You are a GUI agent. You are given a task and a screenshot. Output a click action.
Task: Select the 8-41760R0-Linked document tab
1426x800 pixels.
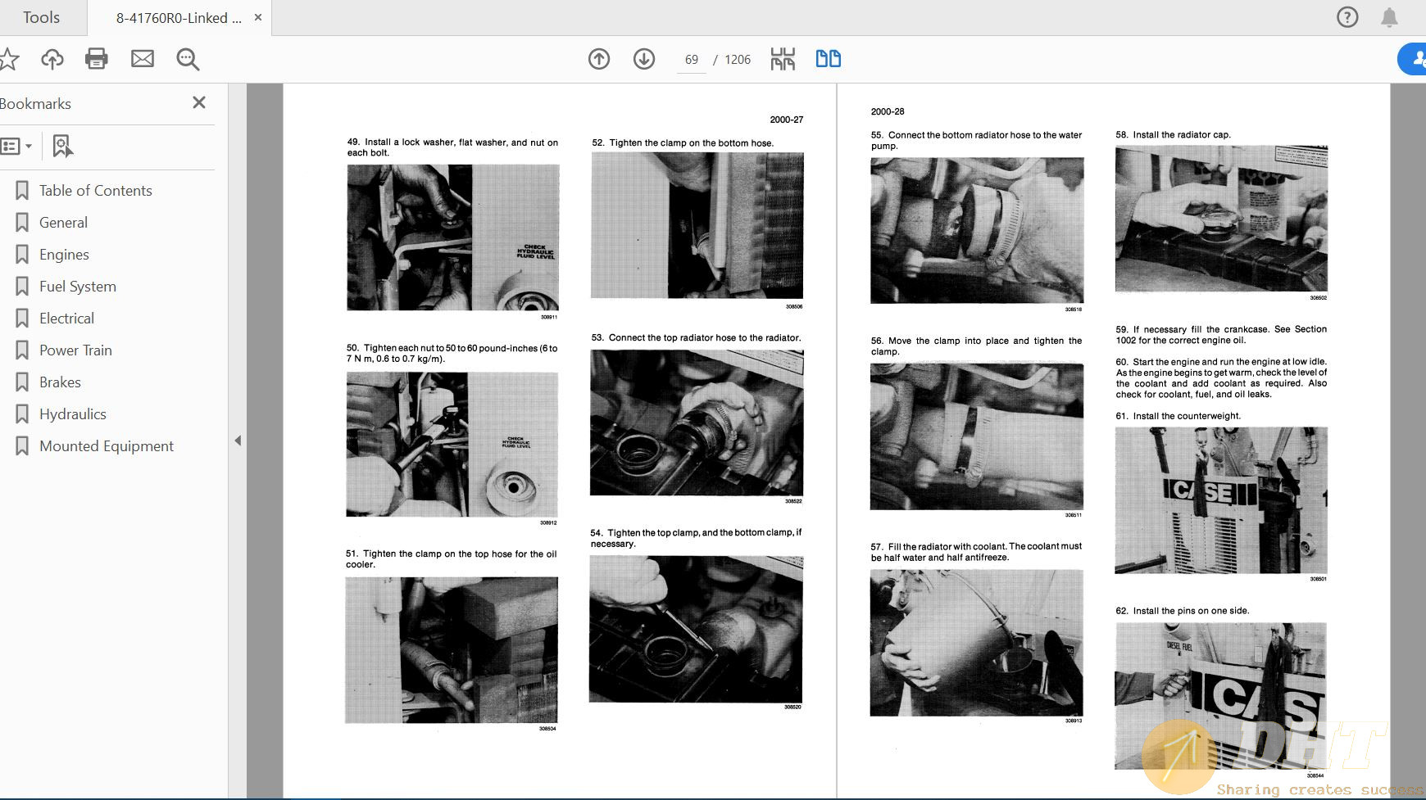click(x=179, y=17)
